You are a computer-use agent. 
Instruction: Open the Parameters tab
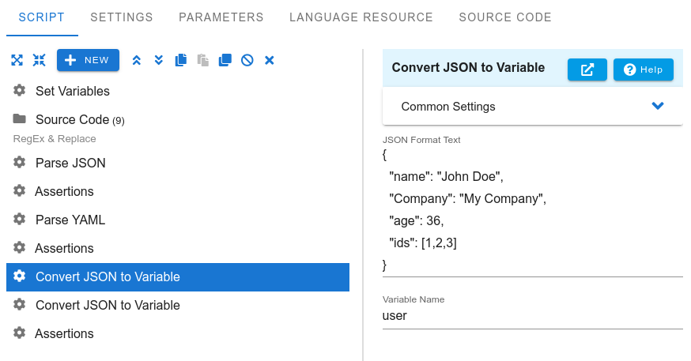coord(221,17)
